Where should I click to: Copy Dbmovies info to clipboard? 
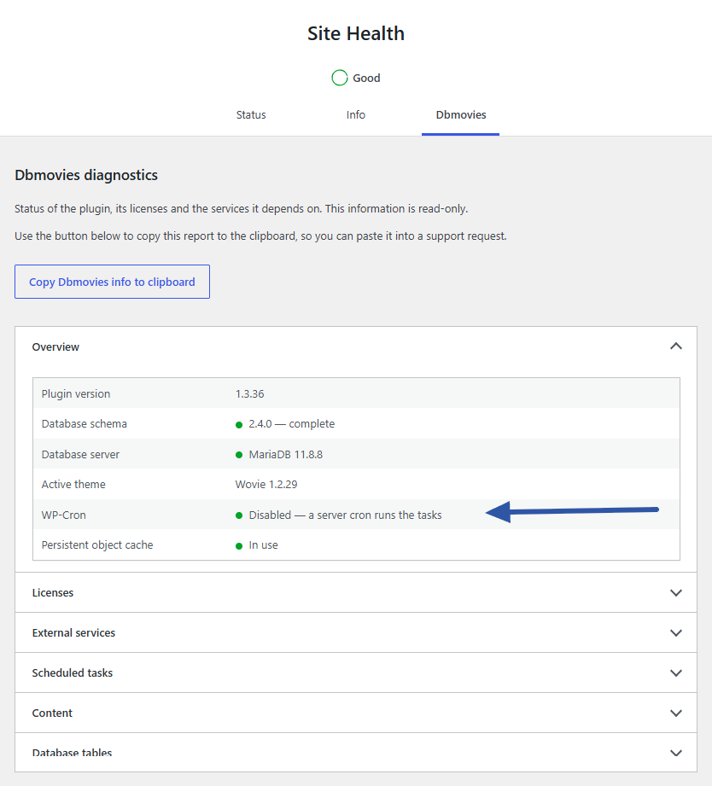[x=112, y=282]
